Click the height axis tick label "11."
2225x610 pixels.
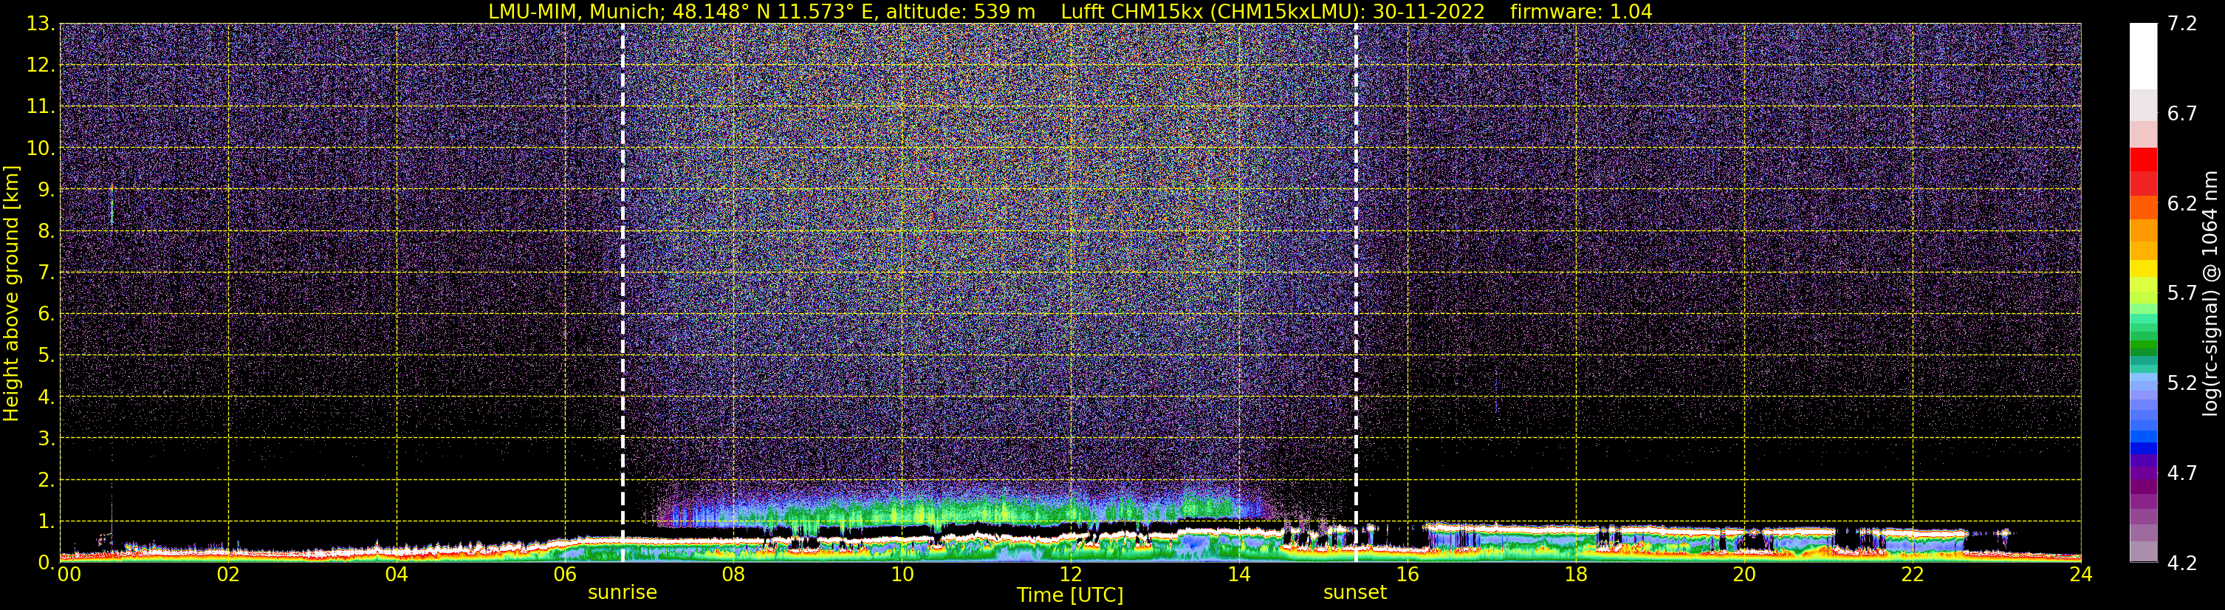(x=41, y=106)
